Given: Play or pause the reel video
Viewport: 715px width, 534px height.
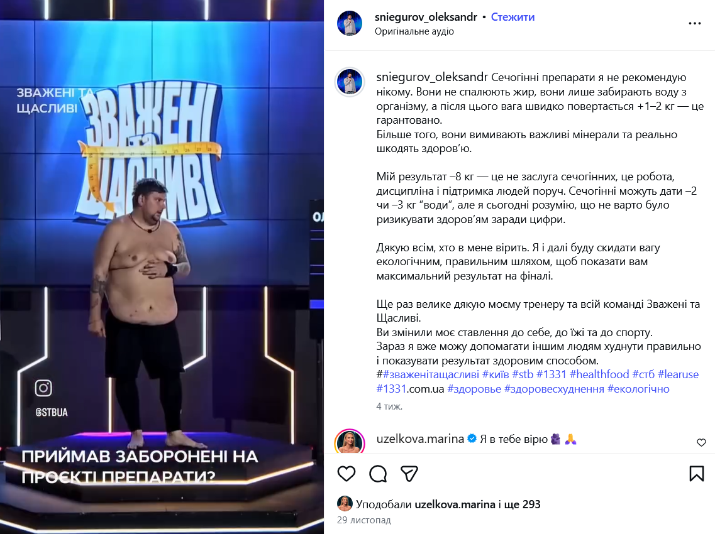Looking at the screenshot, I should coord(162,267).
